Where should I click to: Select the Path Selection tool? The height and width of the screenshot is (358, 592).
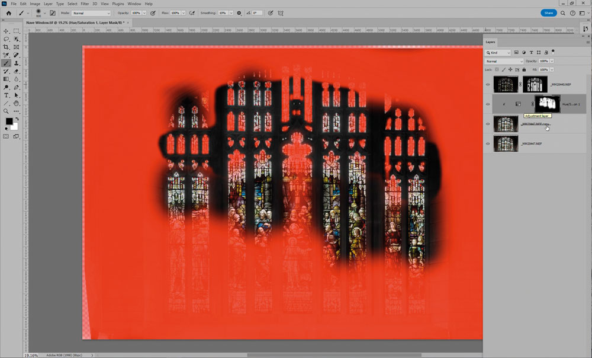16,95
